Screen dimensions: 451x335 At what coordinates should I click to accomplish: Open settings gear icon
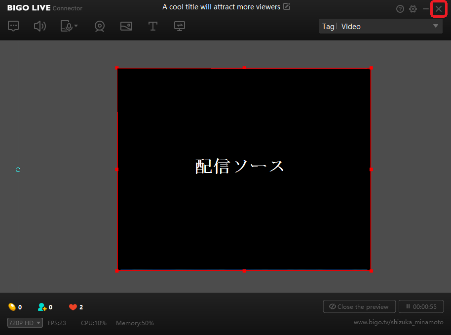(x=413, y=9)
